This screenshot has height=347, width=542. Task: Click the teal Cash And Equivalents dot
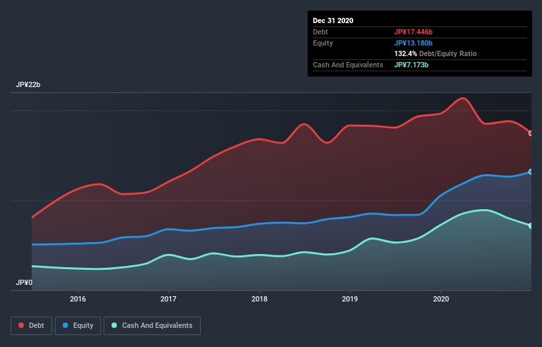tap(114, 325)
